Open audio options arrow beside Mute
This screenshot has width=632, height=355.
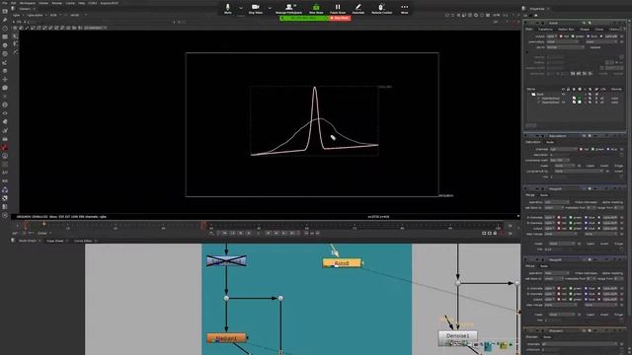coord(241,8)
